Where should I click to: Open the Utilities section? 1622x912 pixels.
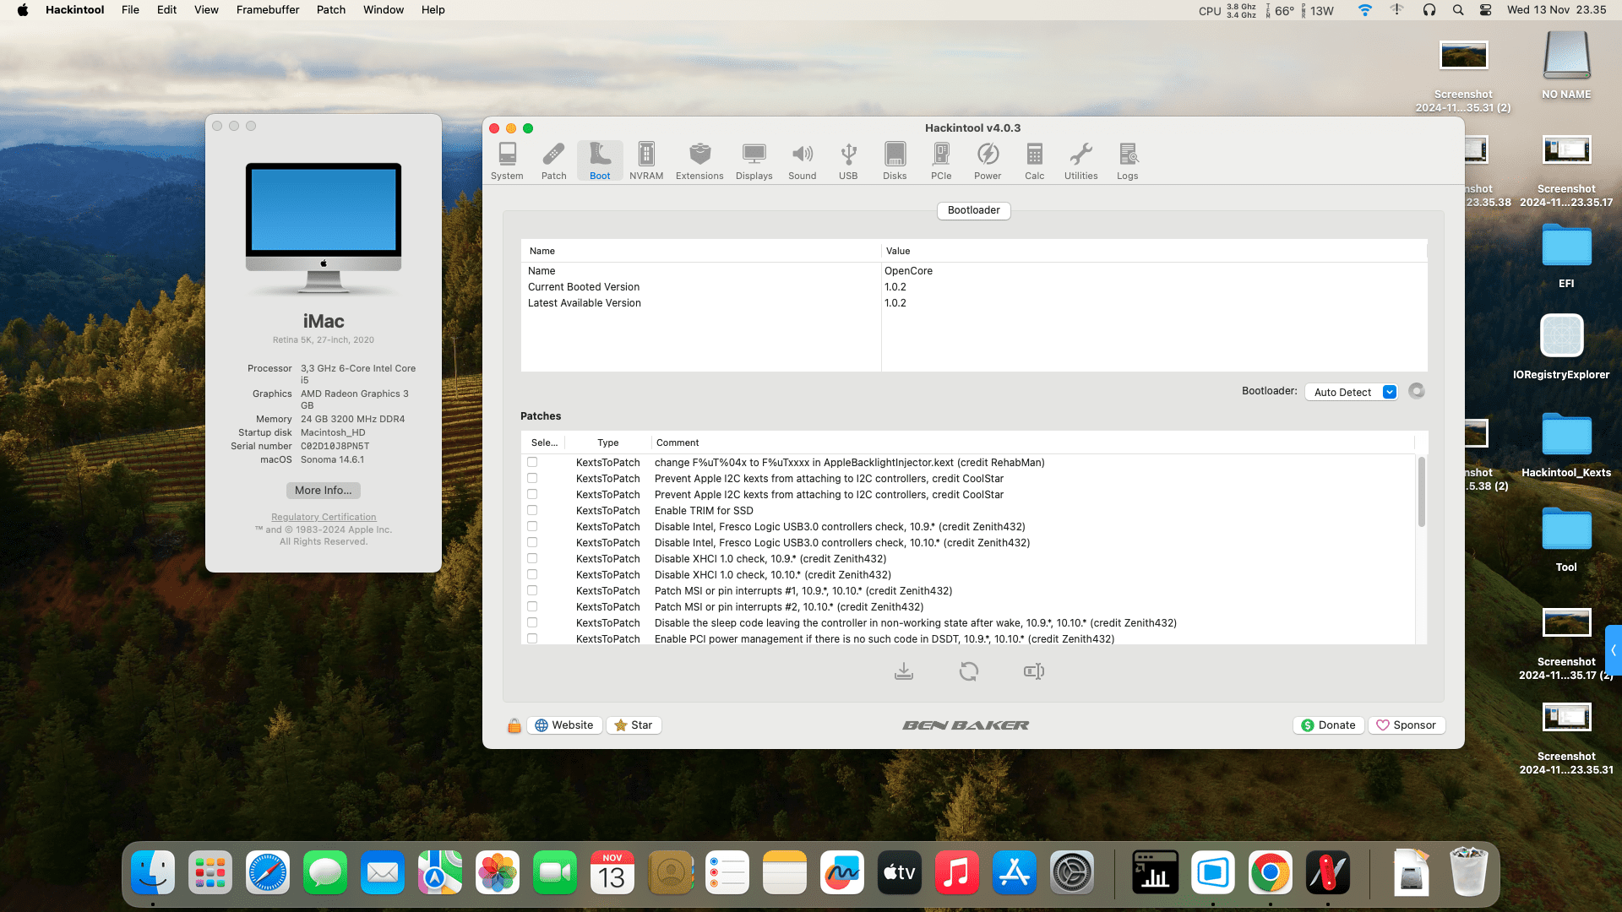1080,160
